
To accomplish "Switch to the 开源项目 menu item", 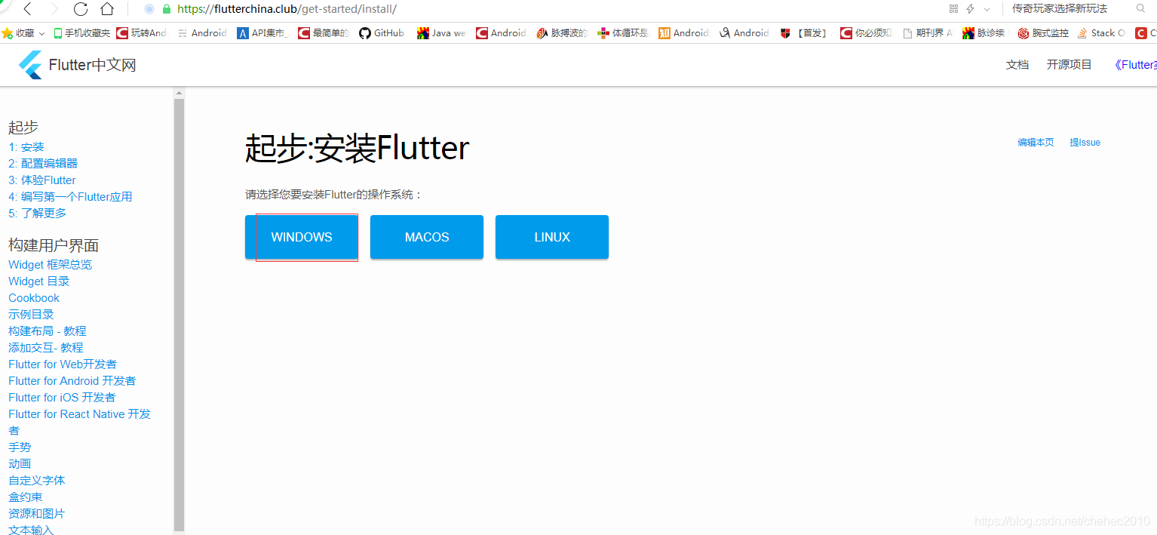I will (1068, 64).
